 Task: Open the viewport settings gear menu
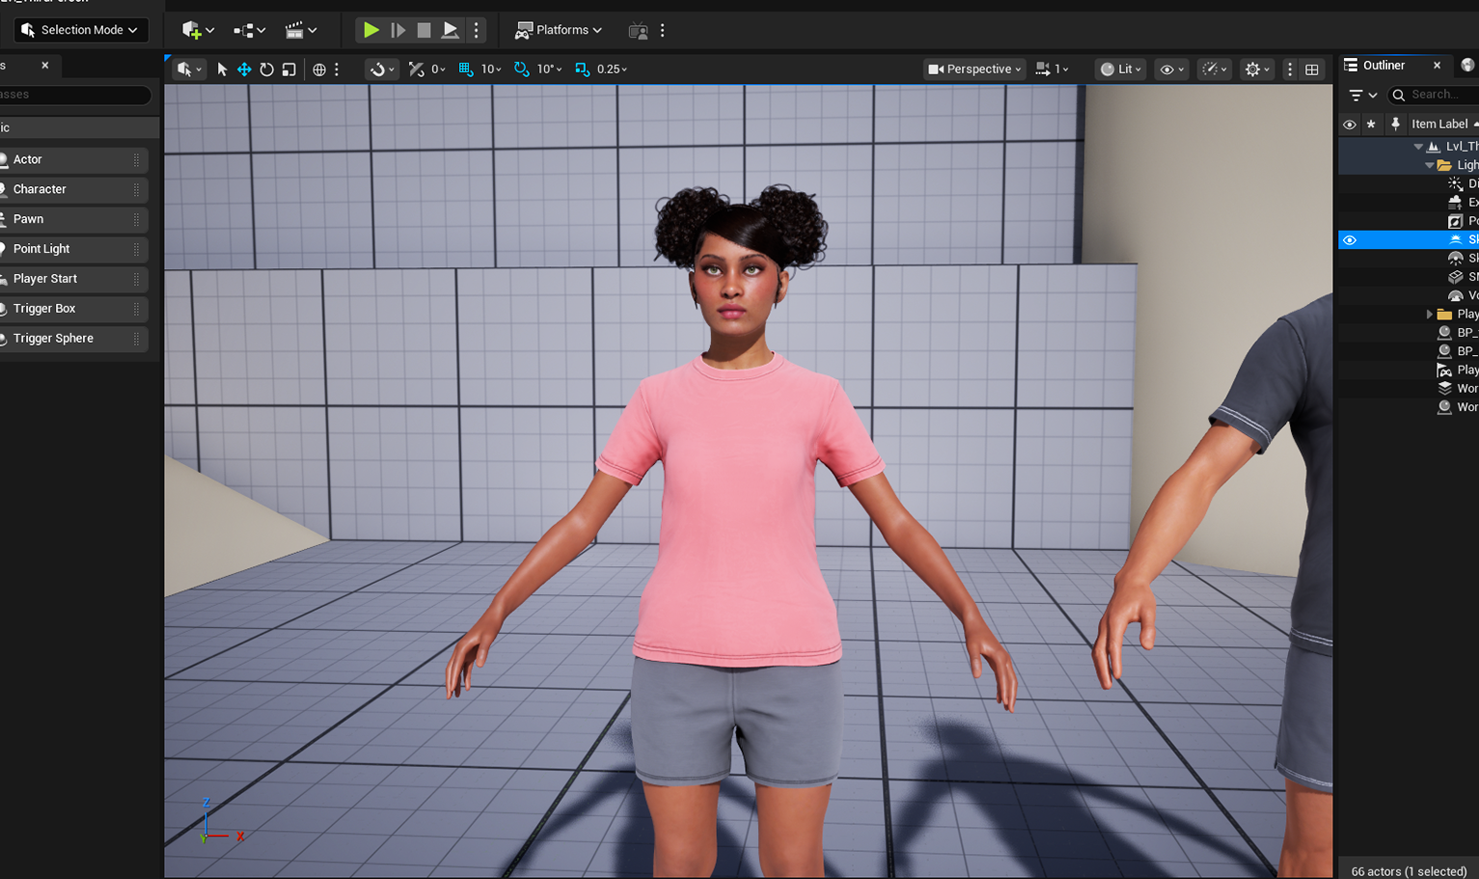coord(1257,69)
